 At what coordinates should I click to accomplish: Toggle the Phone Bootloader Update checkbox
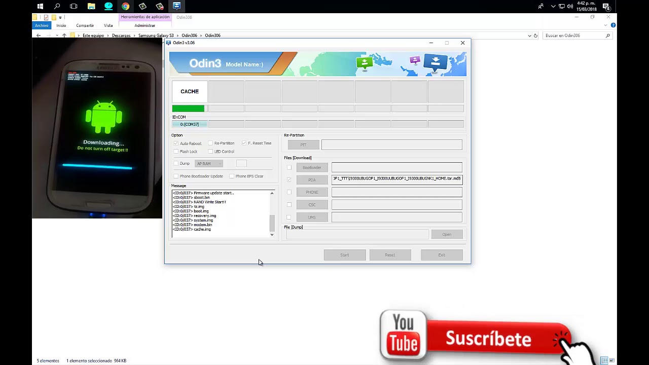[x=176, y=176]
